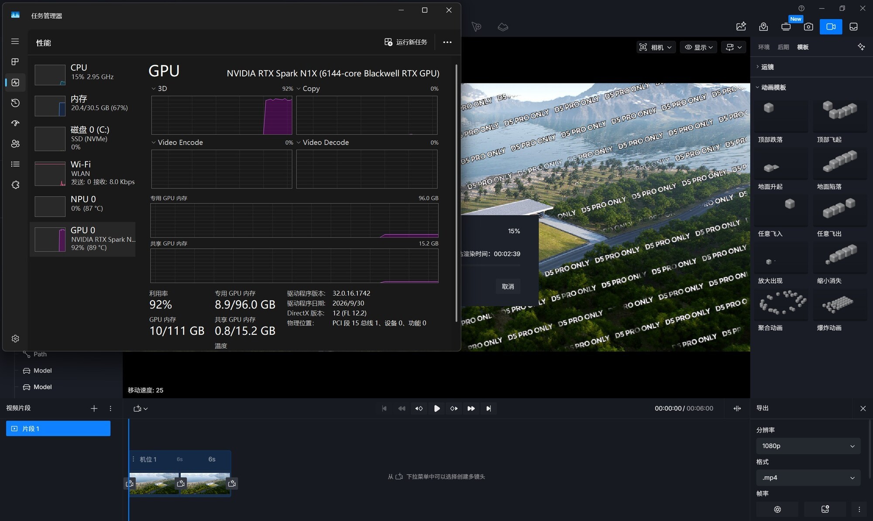Select CPU in performance list
The height and width of the screenshot is (521, 873).
pos(83,74)
